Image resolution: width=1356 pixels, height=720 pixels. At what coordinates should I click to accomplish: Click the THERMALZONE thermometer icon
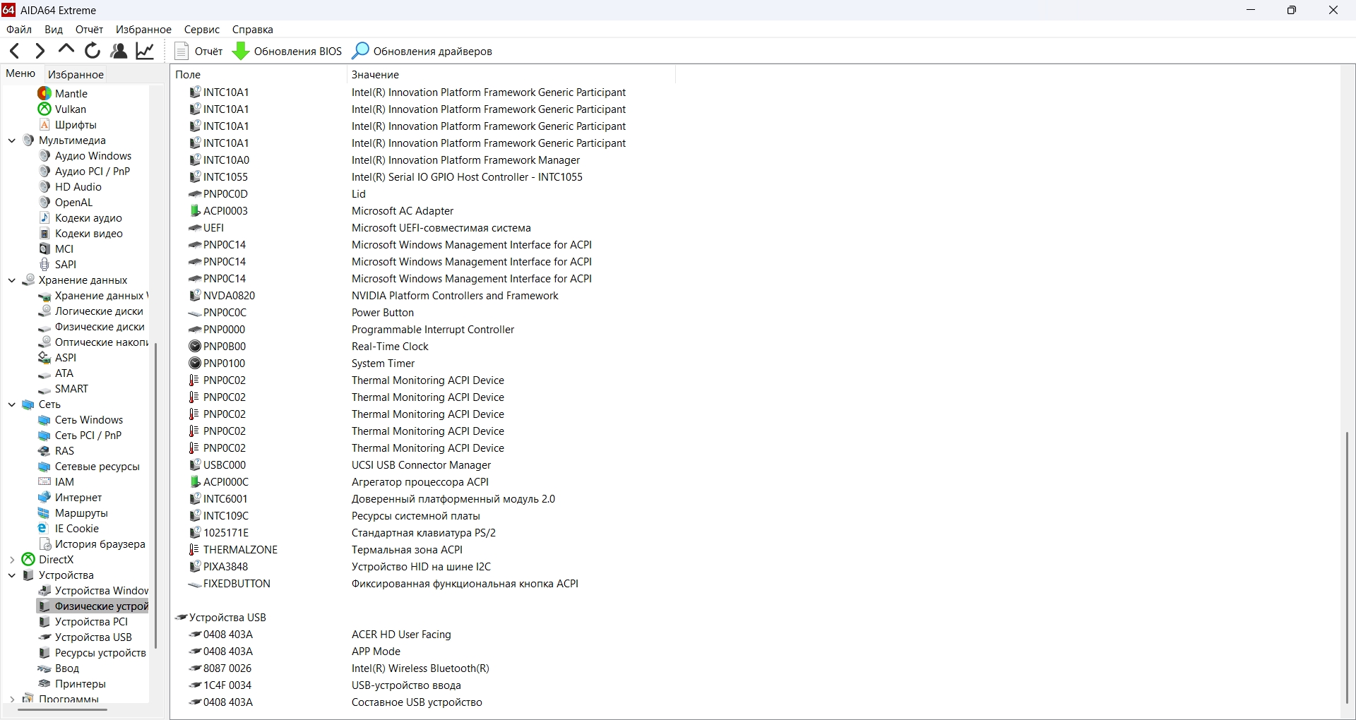194,549
